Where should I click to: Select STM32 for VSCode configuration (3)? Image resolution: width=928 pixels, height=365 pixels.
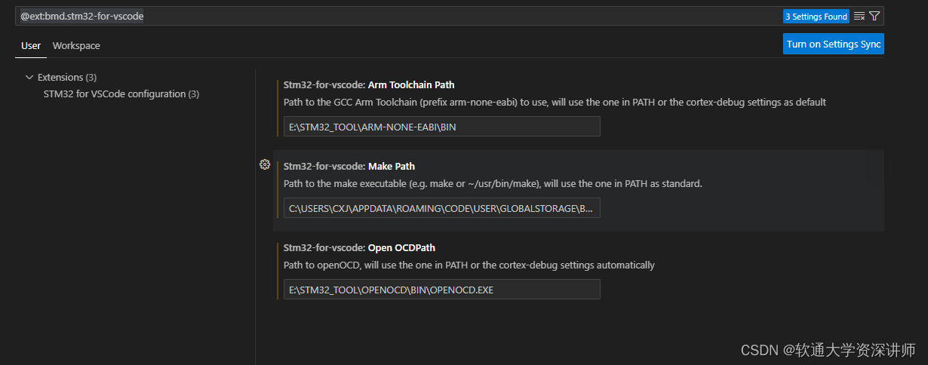coord(121,94)
